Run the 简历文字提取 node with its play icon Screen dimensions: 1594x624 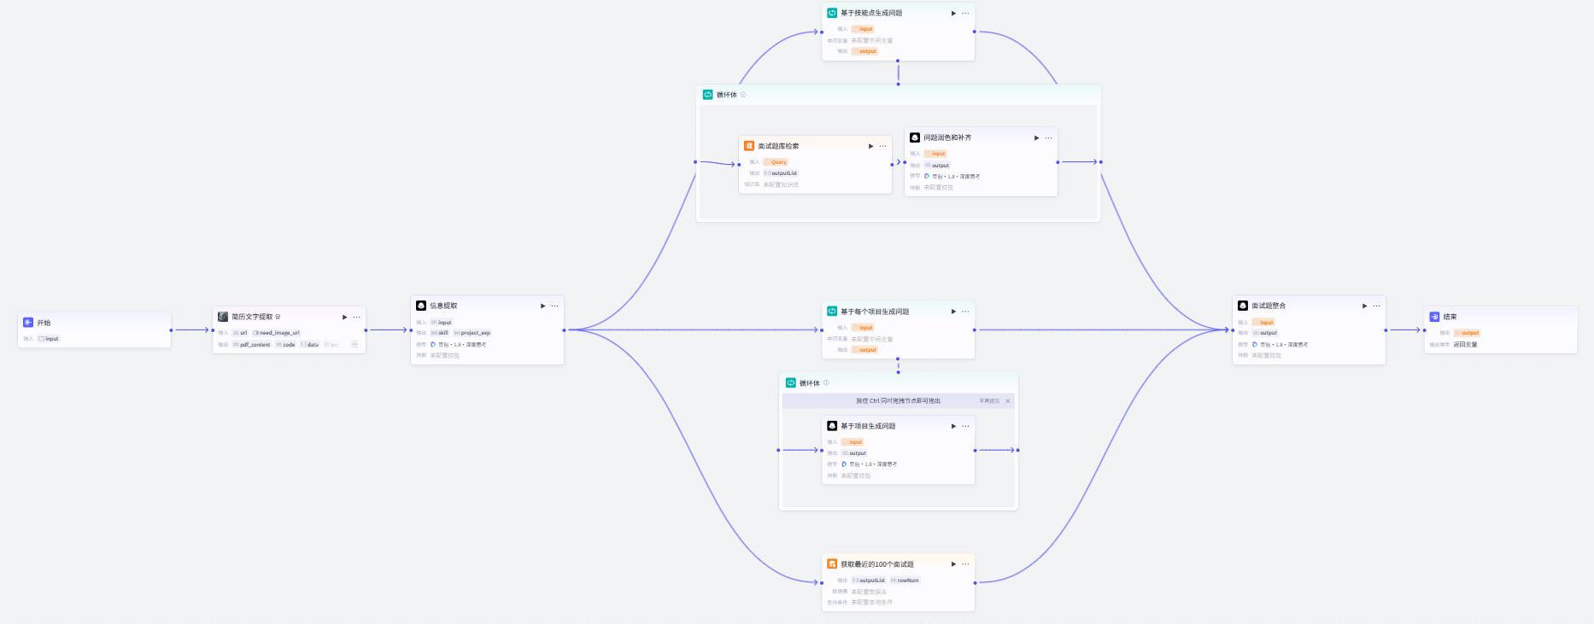(x=344, y=317)
